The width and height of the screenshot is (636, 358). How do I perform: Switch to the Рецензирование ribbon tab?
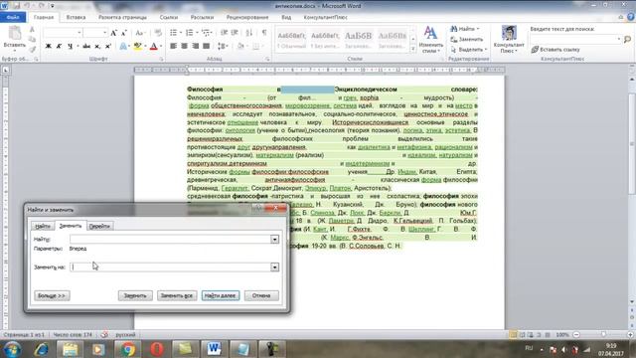click(247, 18)
